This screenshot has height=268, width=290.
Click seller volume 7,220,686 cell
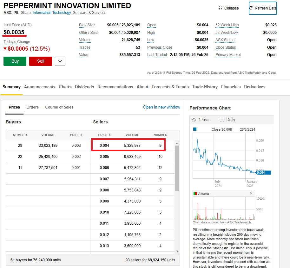coord(132,212)
